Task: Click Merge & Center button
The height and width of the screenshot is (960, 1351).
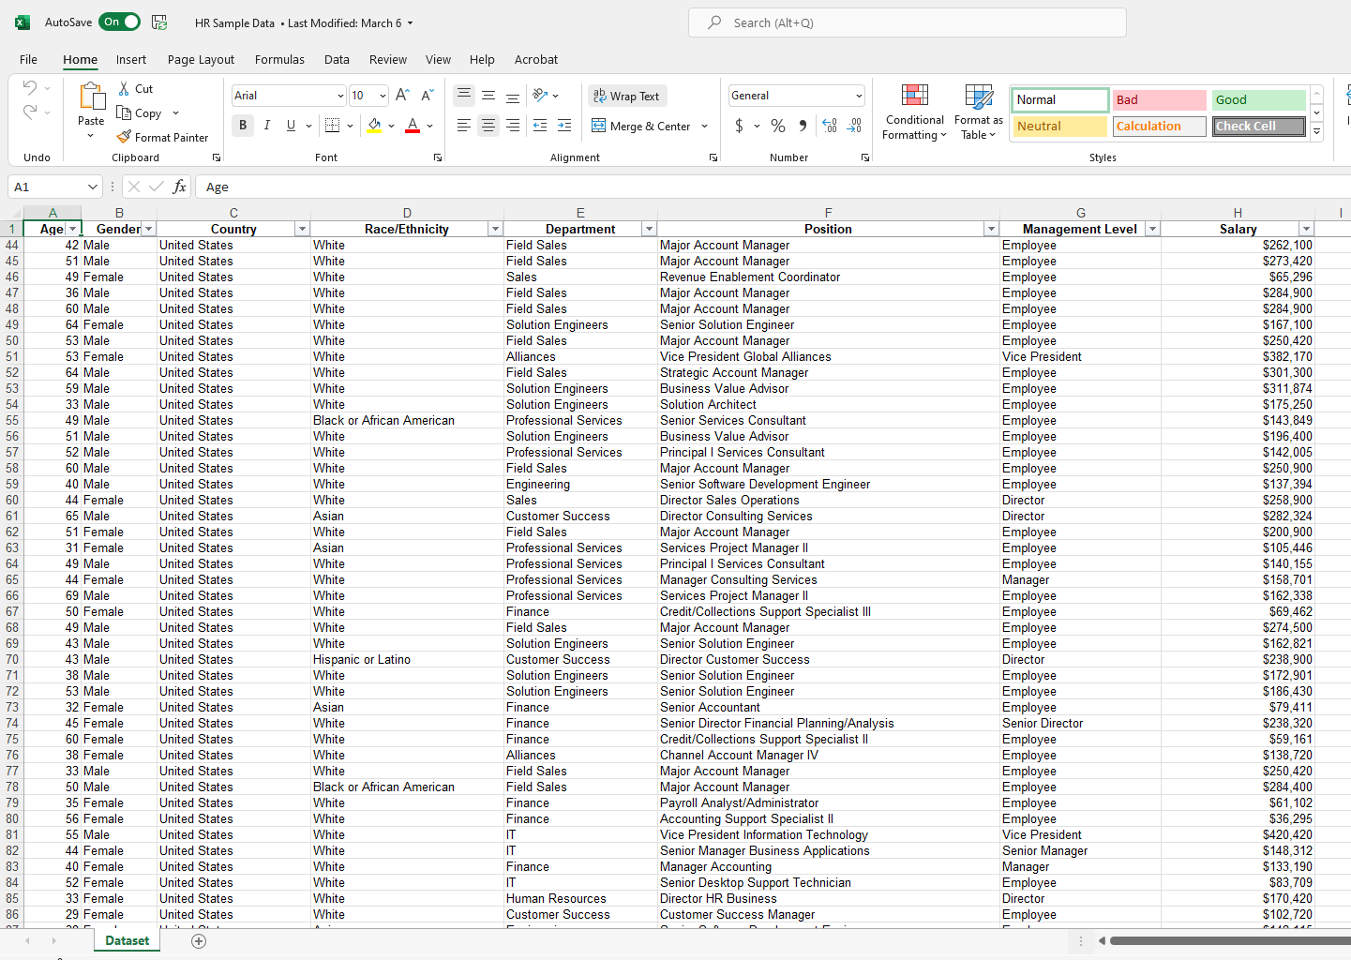Action: coord(642,126)
